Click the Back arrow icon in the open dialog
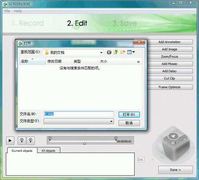Viewport: 199px width, 180px height. (109, 52)
